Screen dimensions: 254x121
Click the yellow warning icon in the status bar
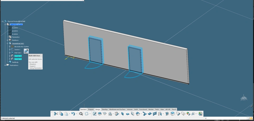click(x=251, y=118)
